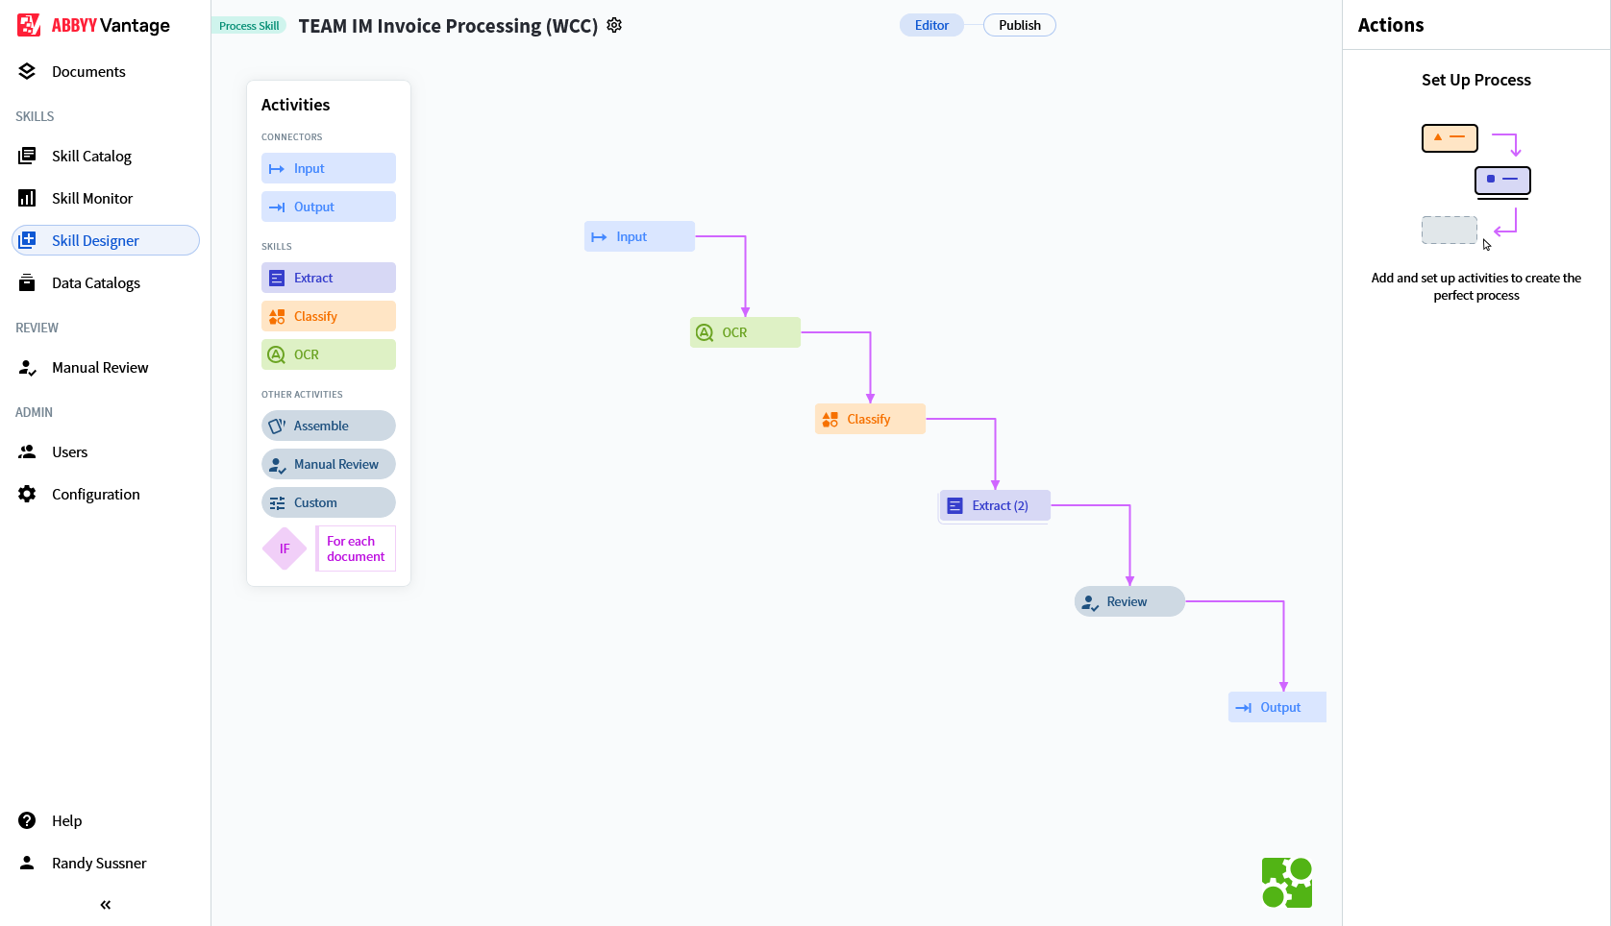
Task: Click the Extract (2) node in the flow
Action: (x=994, y=505)
